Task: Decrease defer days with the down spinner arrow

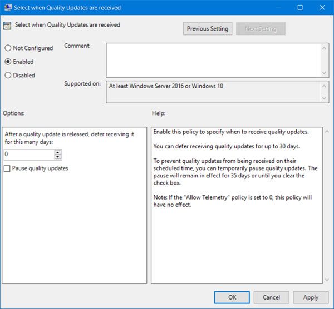Action: [x=58, y=157]
